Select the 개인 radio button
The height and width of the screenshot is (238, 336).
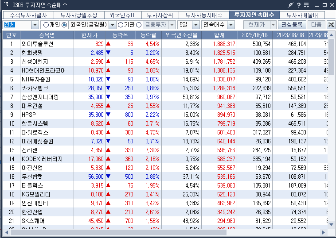click(46, 25)
